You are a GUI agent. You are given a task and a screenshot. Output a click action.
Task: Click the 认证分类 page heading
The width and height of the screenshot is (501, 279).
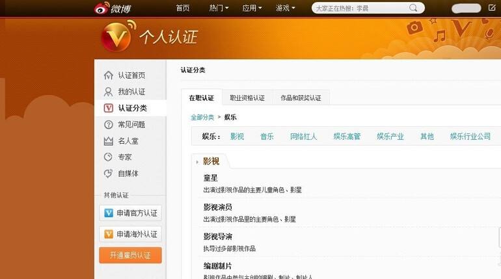click(193, 70)
